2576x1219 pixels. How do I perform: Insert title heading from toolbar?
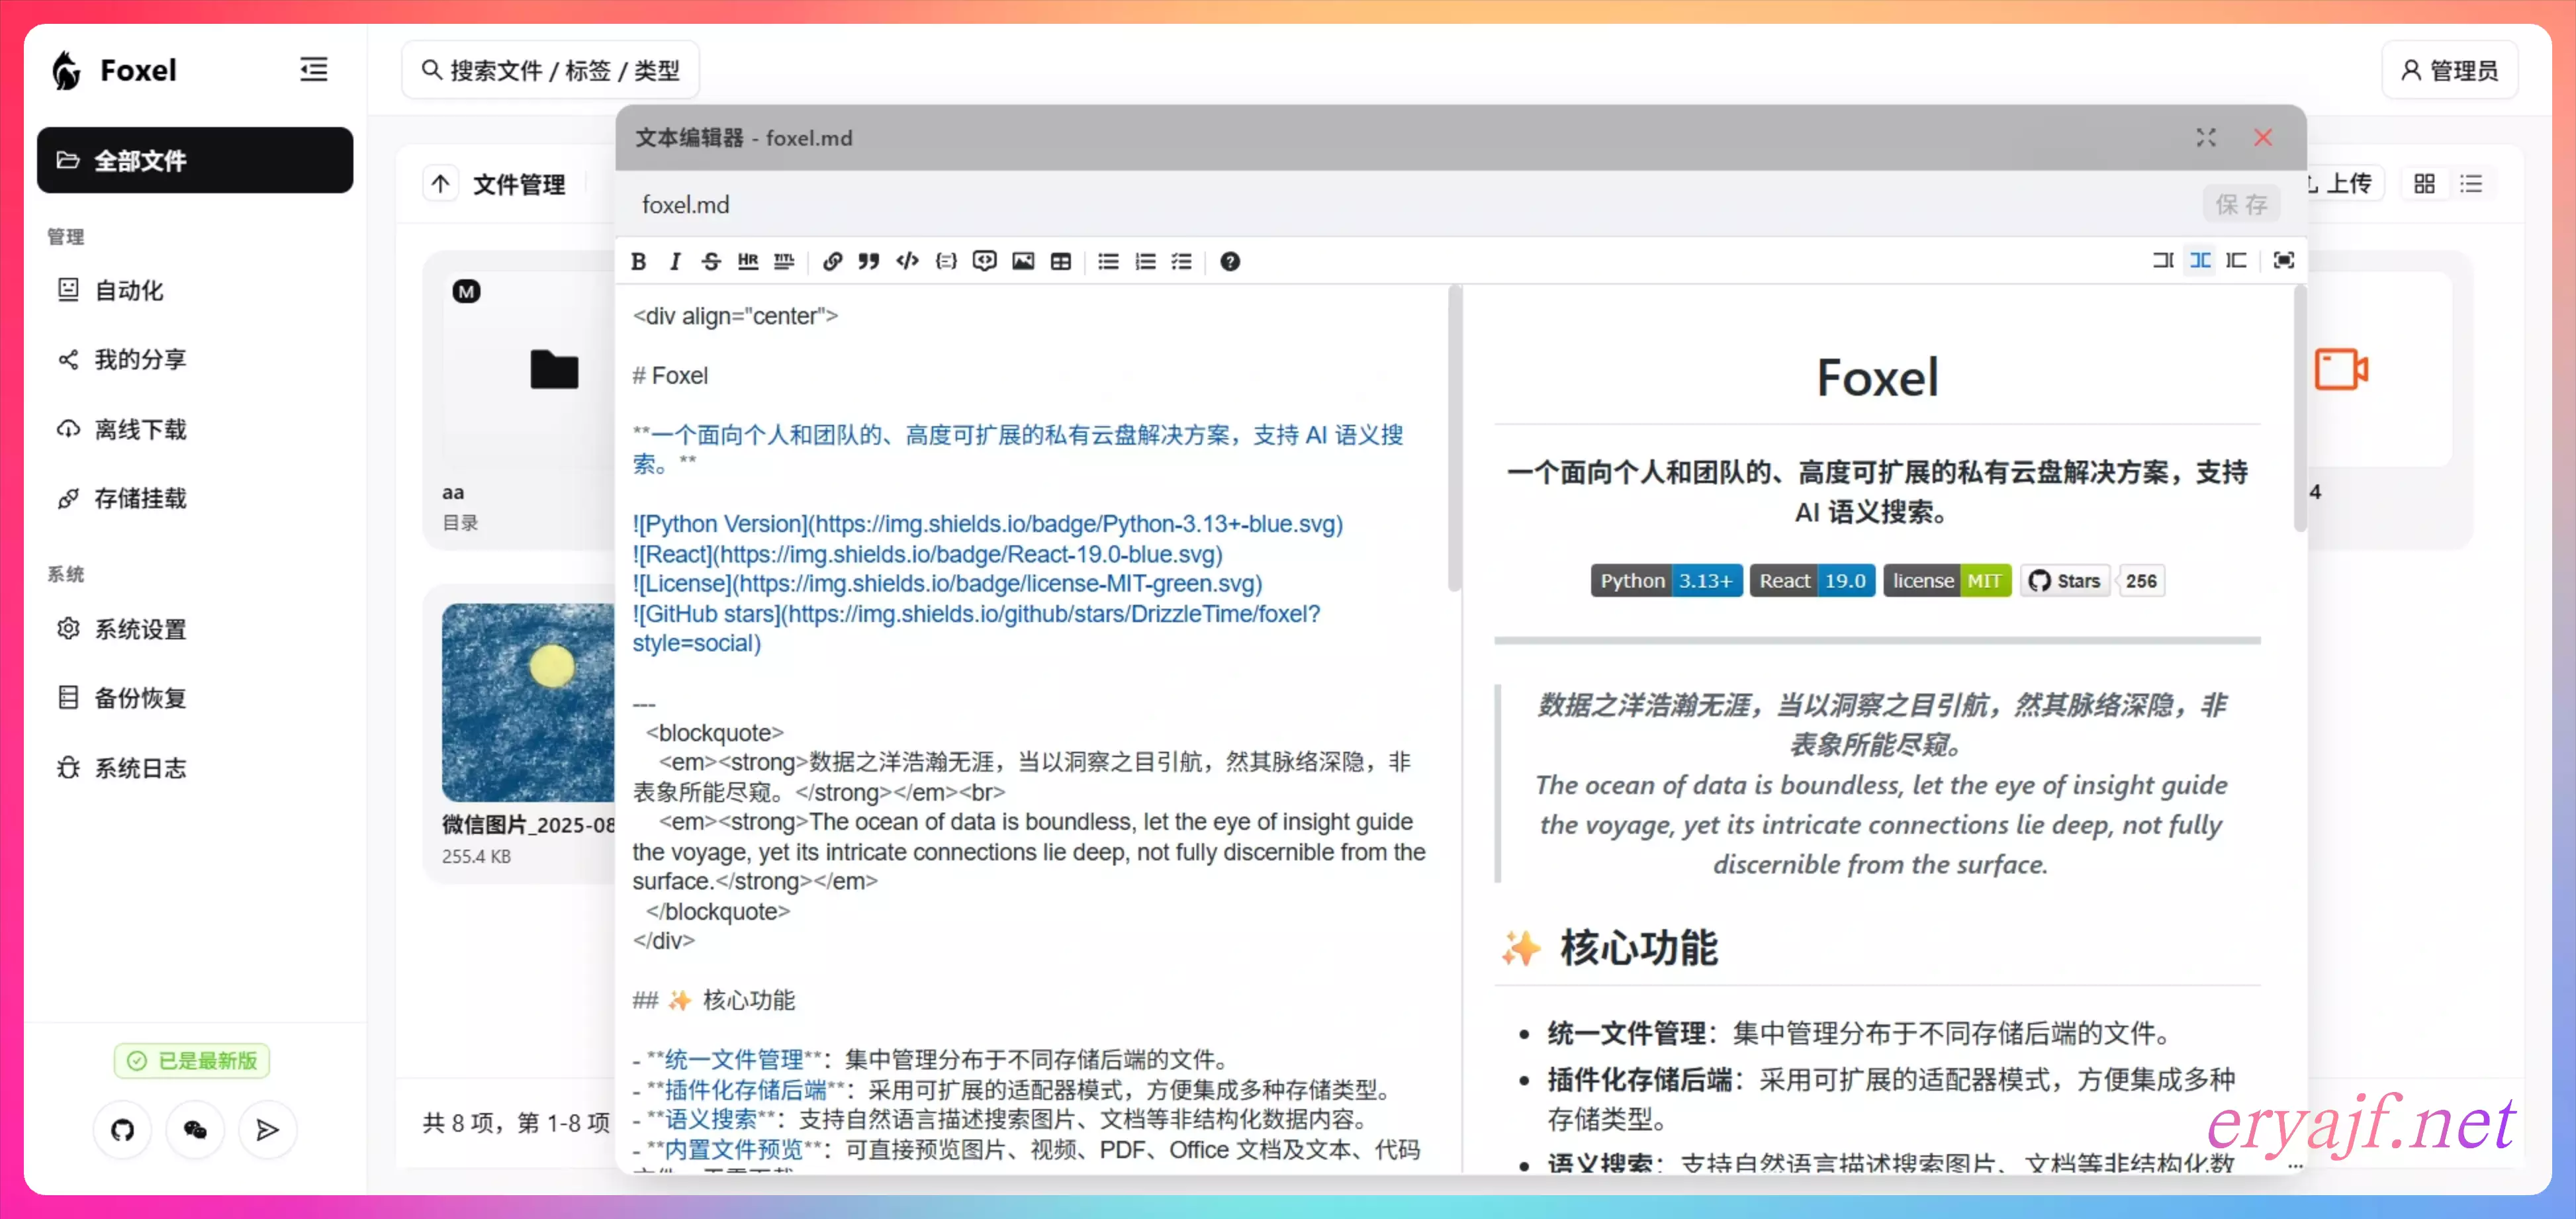[x=784, y=261]
